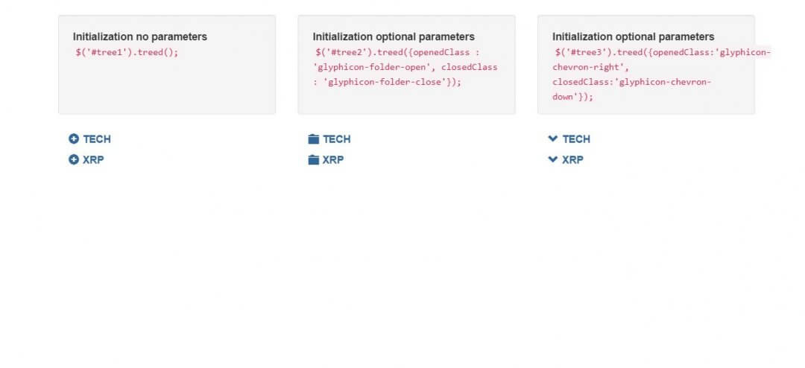Click the heading above the #tree3 code
This screenshot has height=368, width=805.
(633, 37)
